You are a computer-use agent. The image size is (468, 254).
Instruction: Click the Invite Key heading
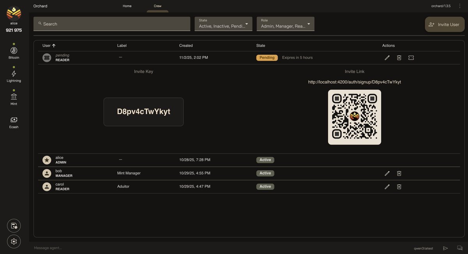coord(144,71)
